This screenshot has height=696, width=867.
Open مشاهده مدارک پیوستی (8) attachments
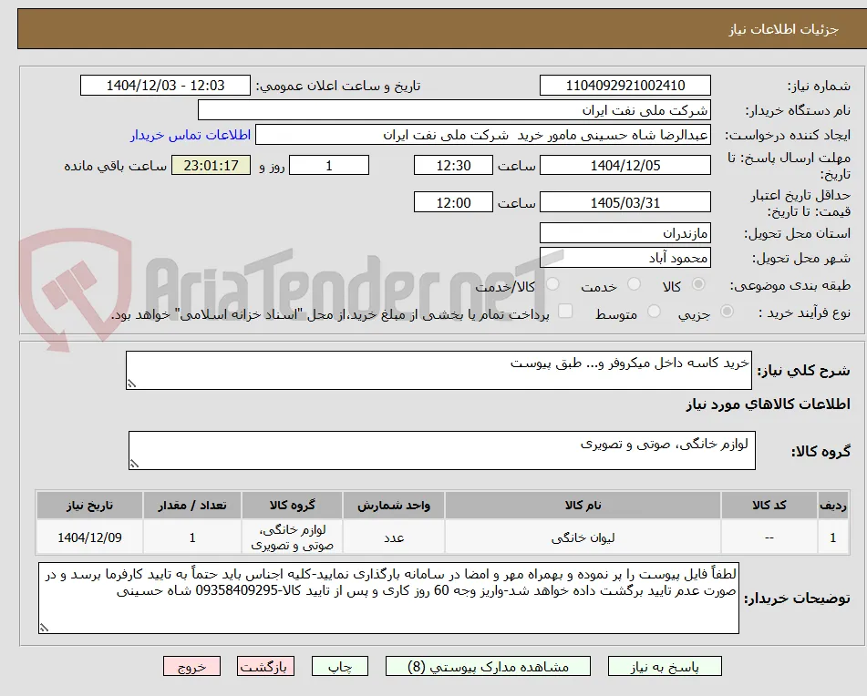point(488,666)
